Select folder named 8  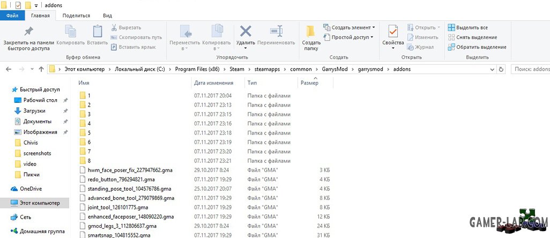click(x=85, y=160)
